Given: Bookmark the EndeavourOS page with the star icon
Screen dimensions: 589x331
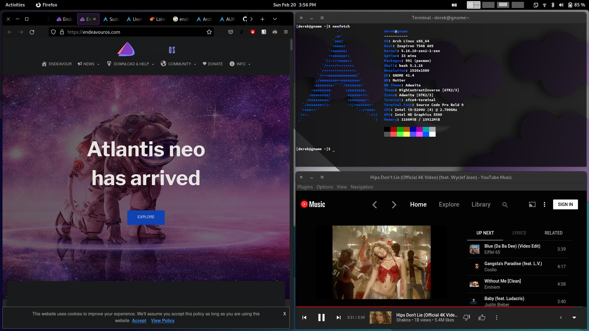Looking at the screenshot, I should (209, 32).
